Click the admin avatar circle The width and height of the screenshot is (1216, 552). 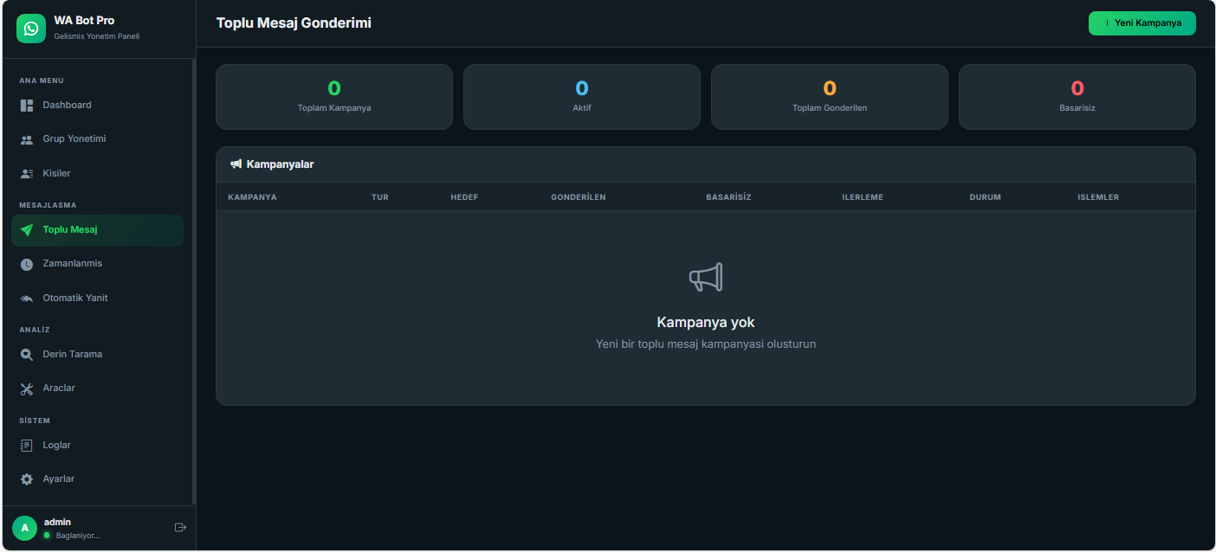coord(24,528)
